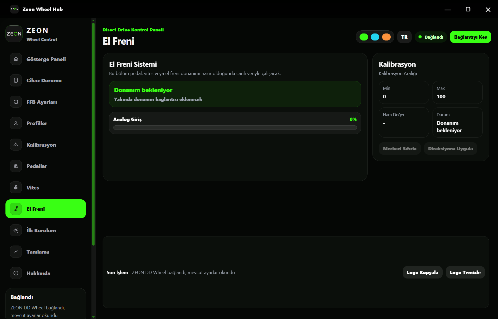Click the Merkezi Sıfırla button
Image resolution: width=498 pixels, height=319 pixels.
pyautogui.click(x=400, y=149)
